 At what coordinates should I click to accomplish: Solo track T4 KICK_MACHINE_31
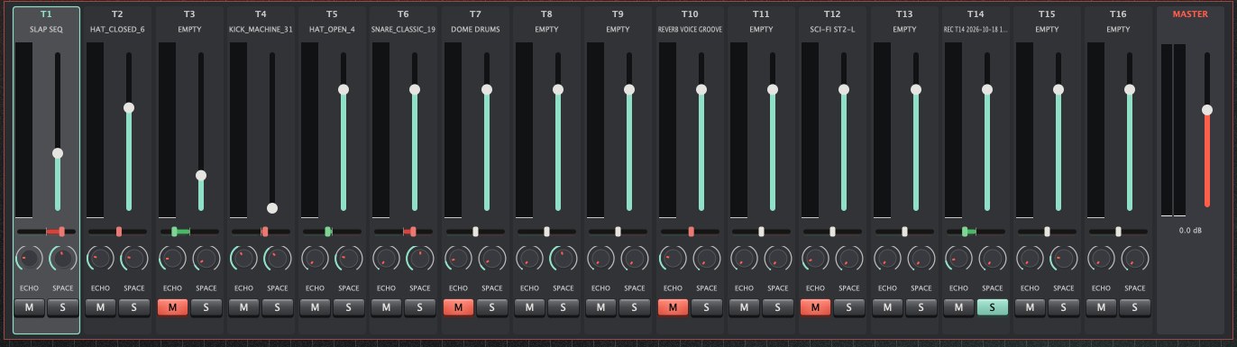277,307
